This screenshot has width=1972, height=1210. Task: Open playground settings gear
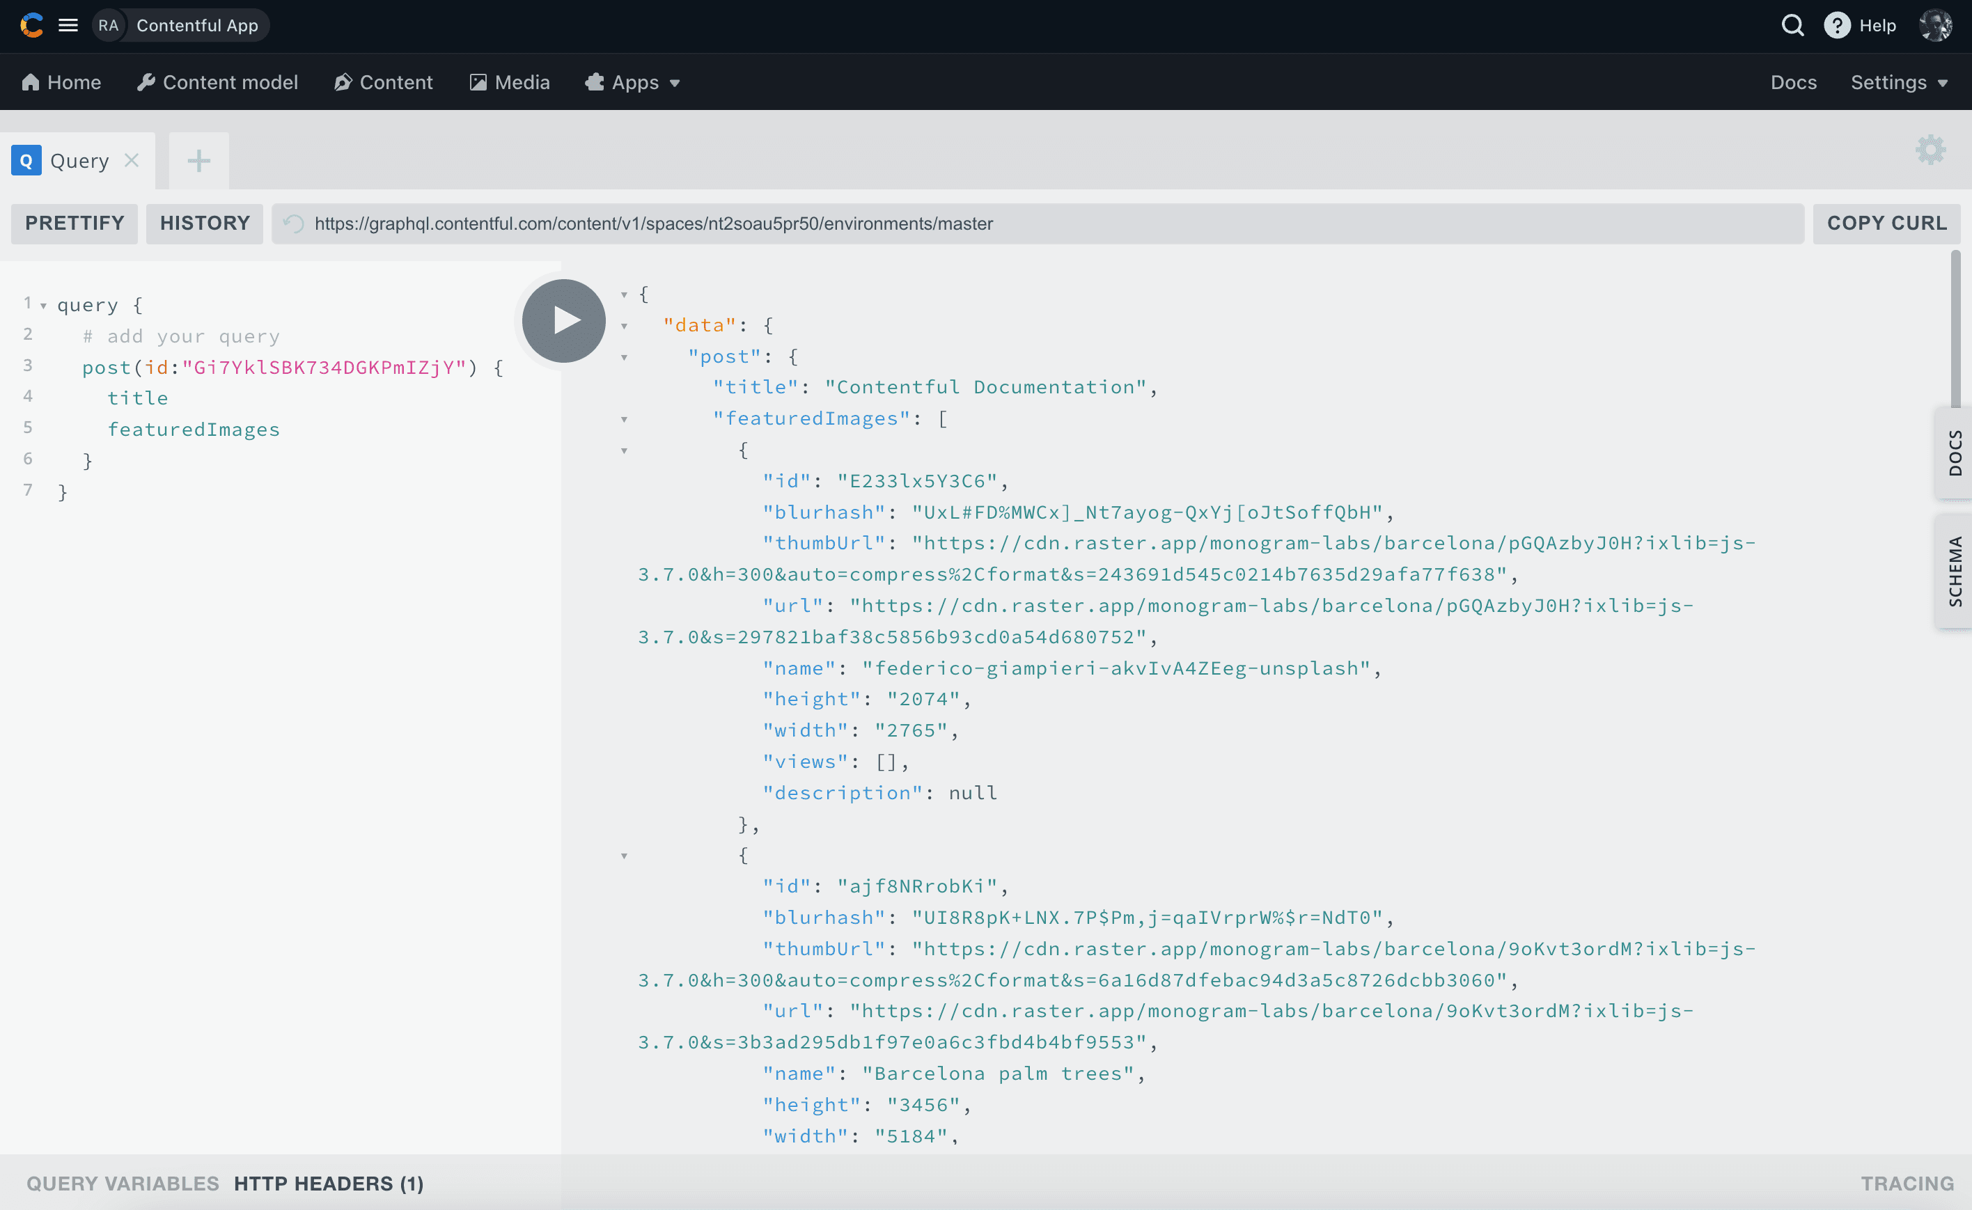click(x=1931, y=150)
